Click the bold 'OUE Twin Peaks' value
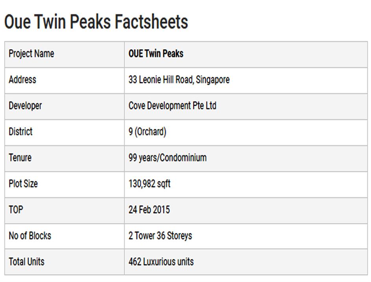Screen dimensions: 371x282 (x=156, y=54)
